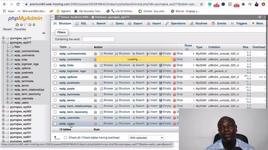
Task: Click the green reload navigation icon
Action: coord(34,25)
